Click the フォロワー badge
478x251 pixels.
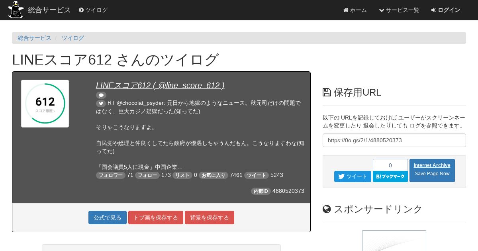pyautogui.click(x=111, y=175)
